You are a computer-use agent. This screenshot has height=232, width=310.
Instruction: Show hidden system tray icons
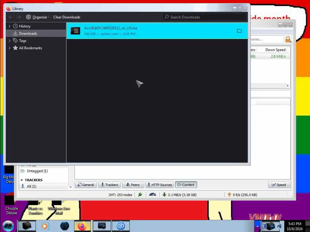[x=257, y=226]
